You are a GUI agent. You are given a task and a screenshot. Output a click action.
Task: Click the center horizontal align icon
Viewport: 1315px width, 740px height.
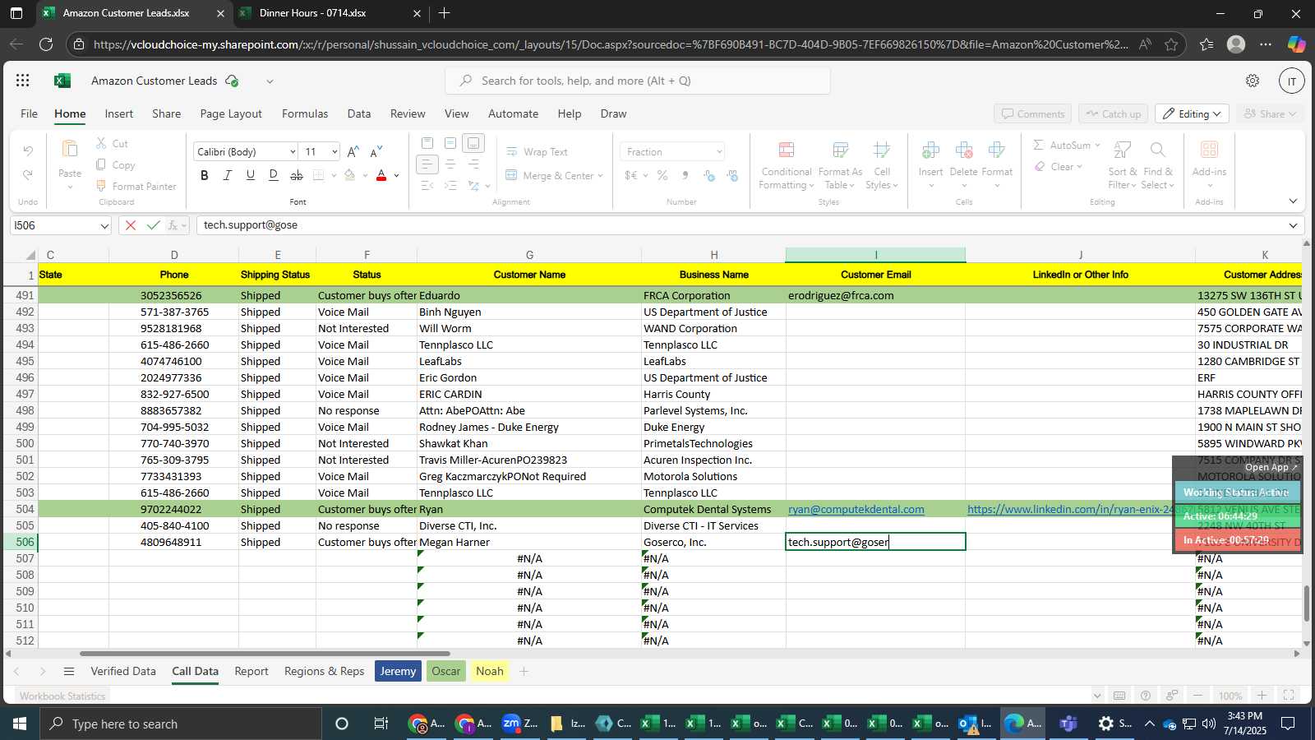point(450,164)
